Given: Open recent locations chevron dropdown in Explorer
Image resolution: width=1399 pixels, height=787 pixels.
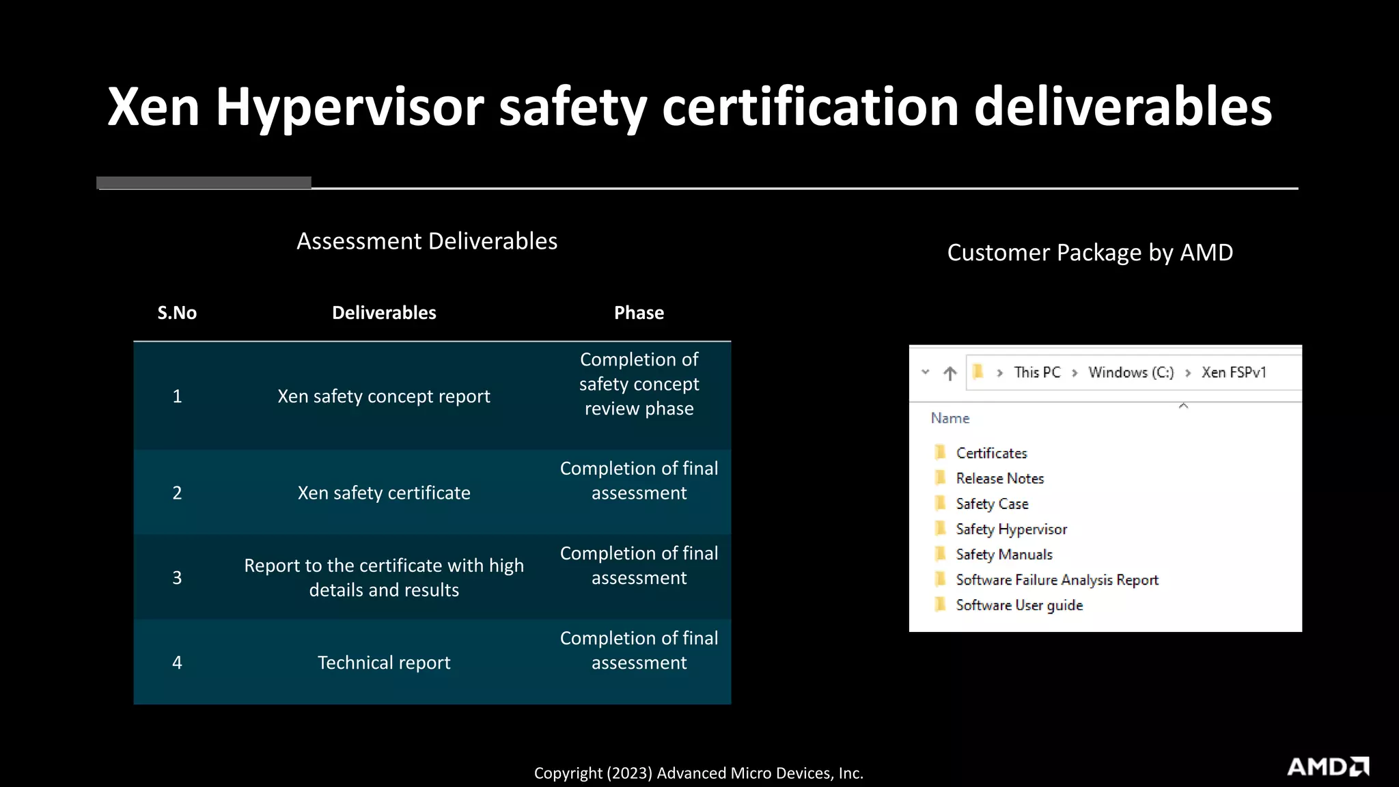Looking at the screenshot, I should [926, 372].
